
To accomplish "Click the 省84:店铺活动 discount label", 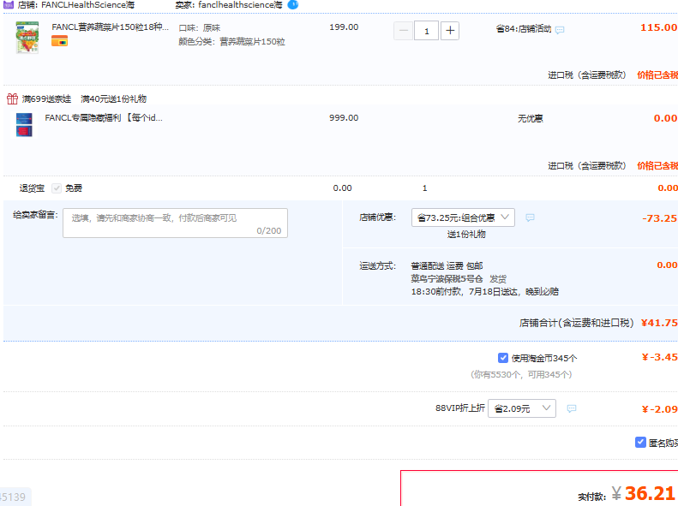I will (524, 29).
